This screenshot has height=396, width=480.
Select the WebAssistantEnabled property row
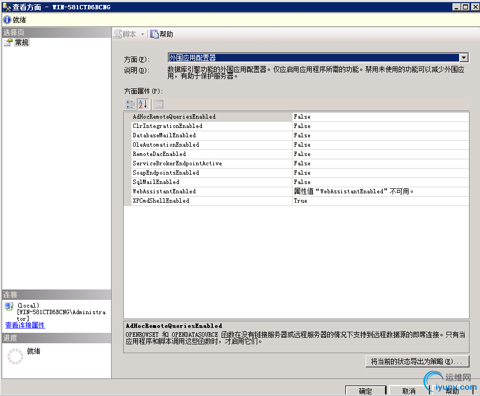[x=296, y=192]
